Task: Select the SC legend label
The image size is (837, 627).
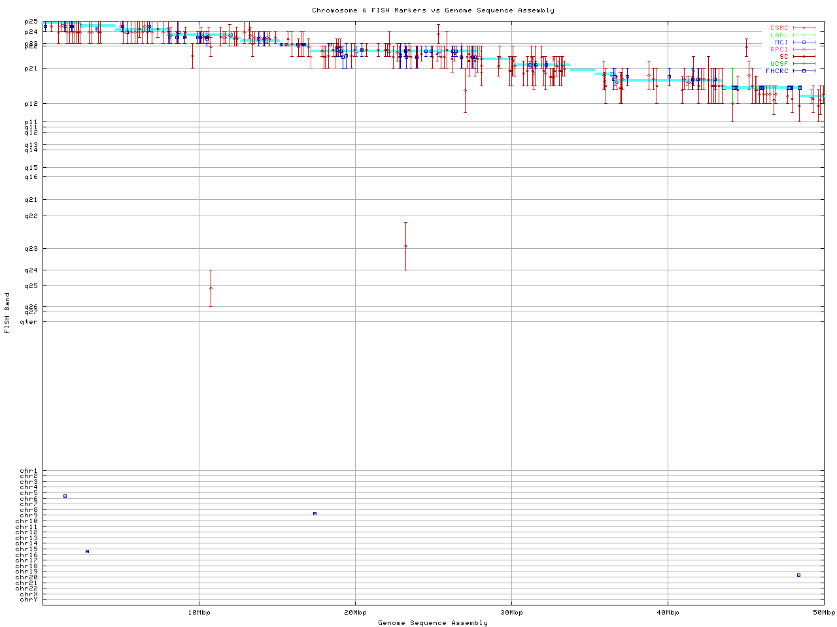Action: [784, 56]
